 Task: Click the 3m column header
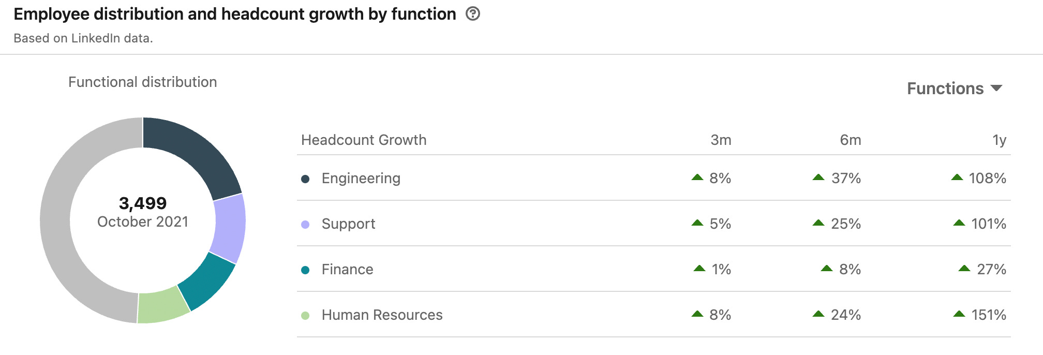coord(721,140)
